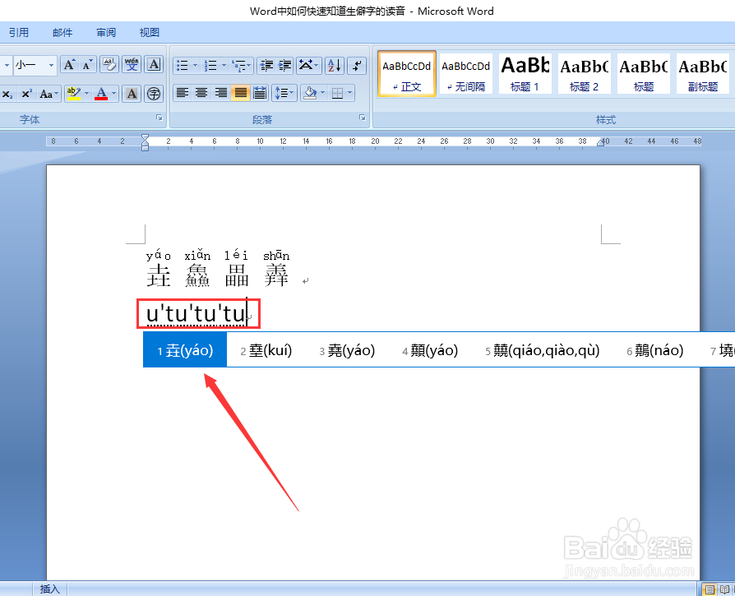Click the Enclose Characters icon

[x=154, y=94]
